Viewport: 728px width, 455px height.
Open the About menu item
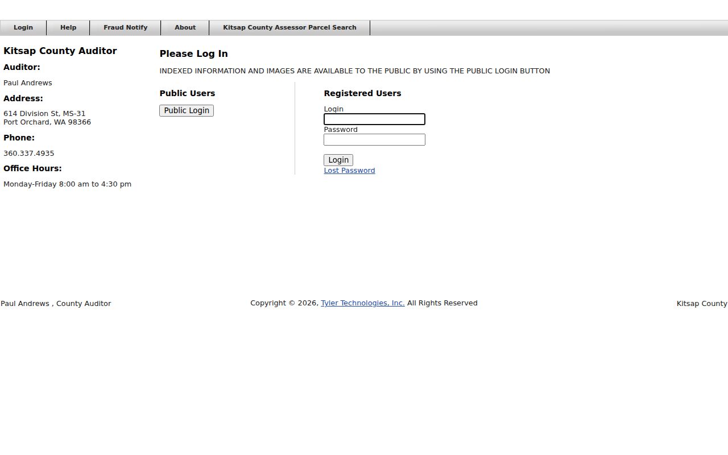click(185, 28)
